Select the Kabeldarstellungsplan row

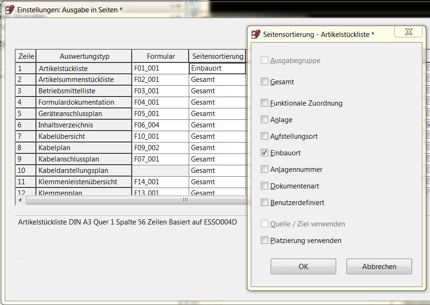tap(84, 170)
